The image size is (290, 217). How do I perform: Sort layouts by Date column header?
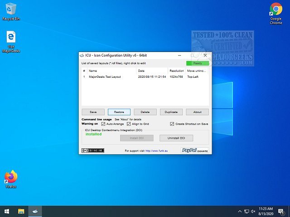[152, 71]
